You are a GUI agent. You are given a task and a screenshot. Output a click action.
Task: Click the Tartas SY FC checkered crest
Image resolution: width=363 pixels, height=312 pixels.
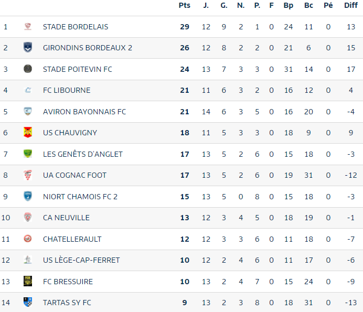click(28, 302)
